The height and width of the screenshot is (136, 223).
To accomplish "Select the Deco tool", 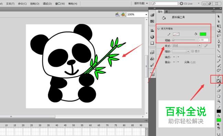I will (219, 70).
